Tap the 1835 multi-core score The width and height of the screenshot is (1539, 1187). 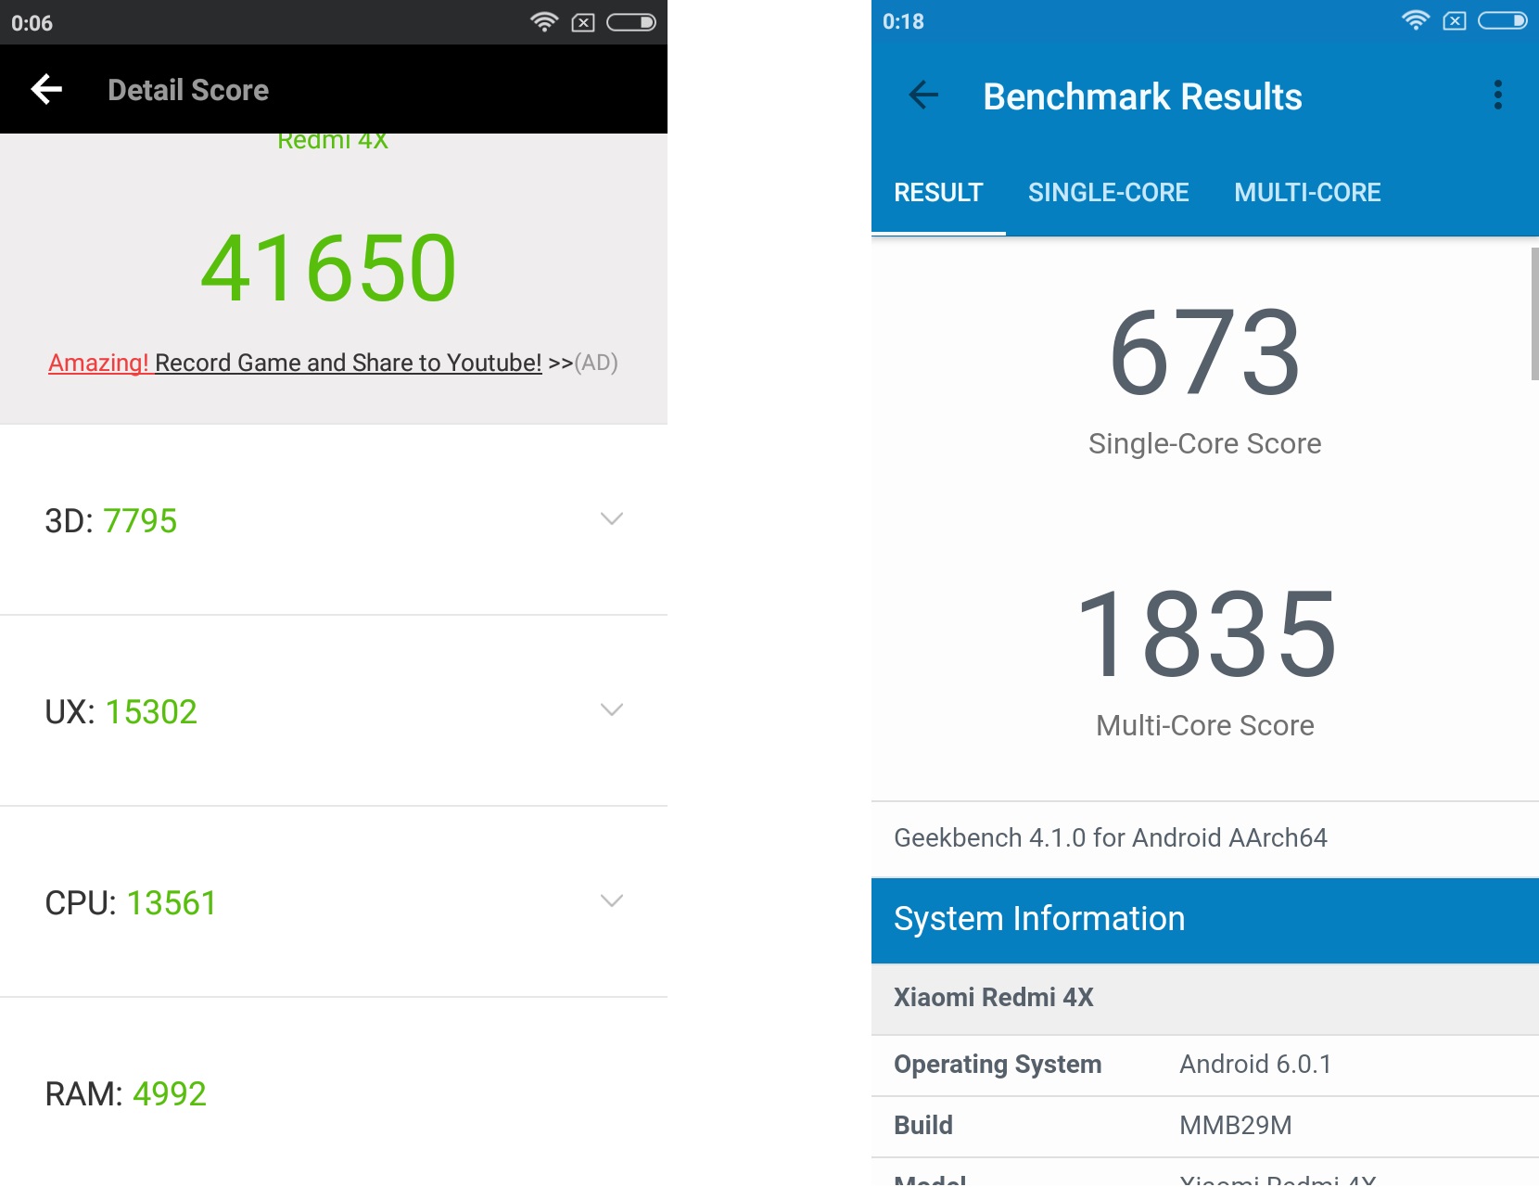[1205, 635]
